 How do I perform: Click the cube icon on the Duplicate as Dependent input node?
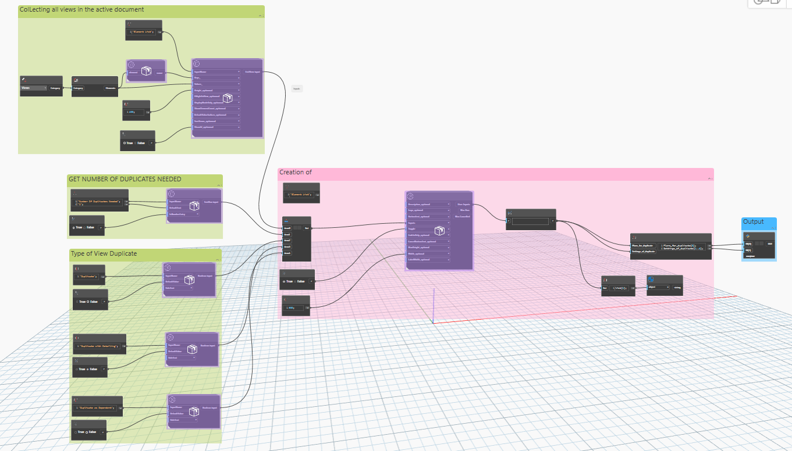click(x=194, y=410)
